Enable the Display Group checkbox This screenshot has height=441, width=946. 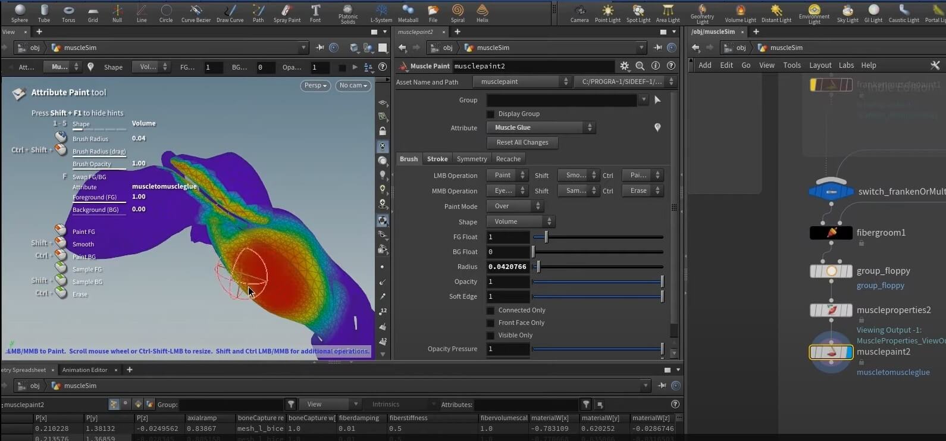tap(490, 114)
